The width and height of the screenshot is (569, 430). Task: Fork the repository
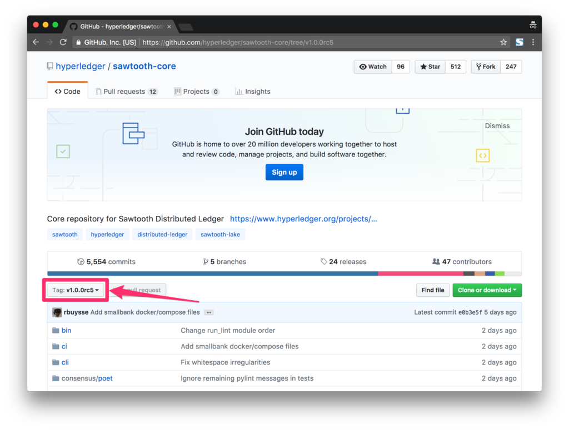coord(486,67)
